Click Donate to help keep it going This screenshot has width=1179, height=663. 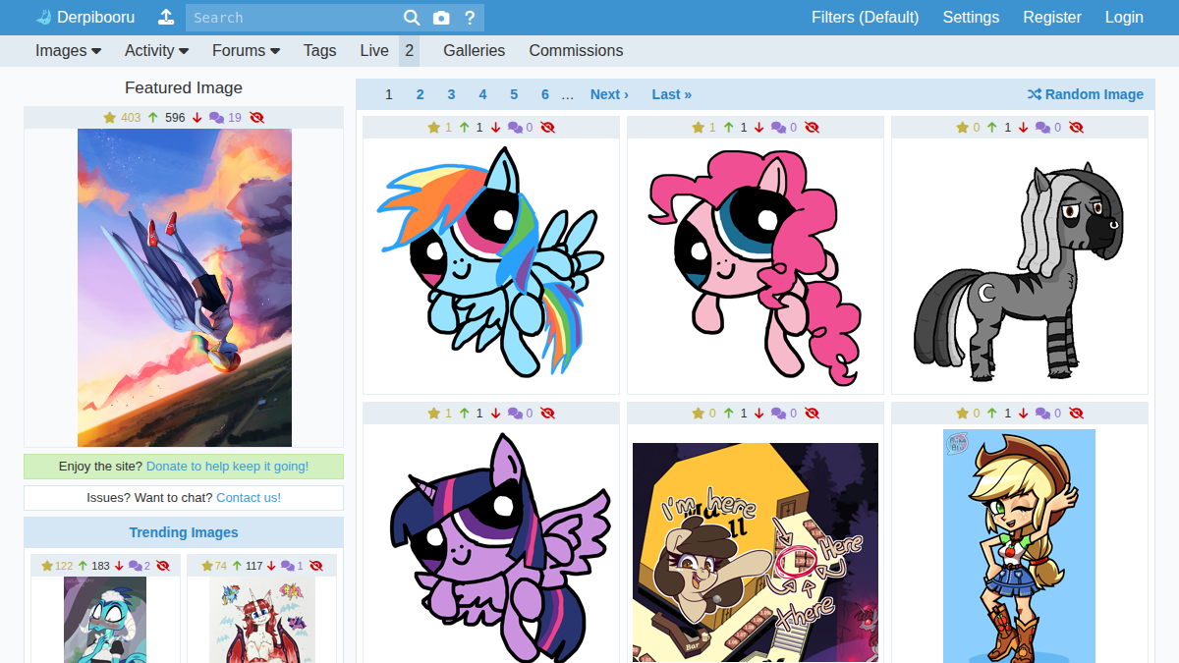point(227,467)
